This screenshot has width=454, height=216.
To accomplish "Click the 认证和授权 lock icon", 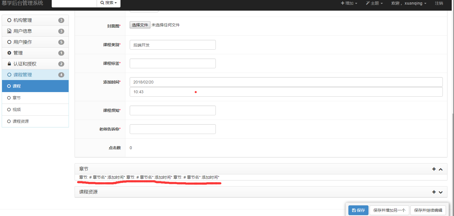I will (9, 64).
